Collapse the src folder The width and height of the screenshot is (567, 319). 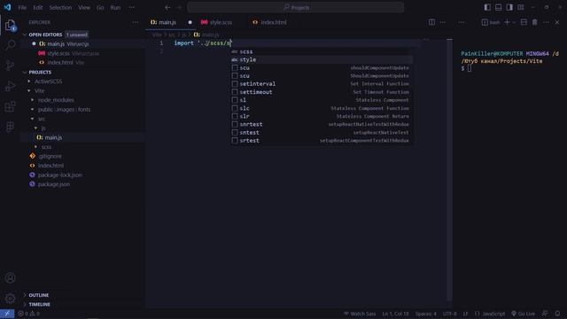(42, 119)
